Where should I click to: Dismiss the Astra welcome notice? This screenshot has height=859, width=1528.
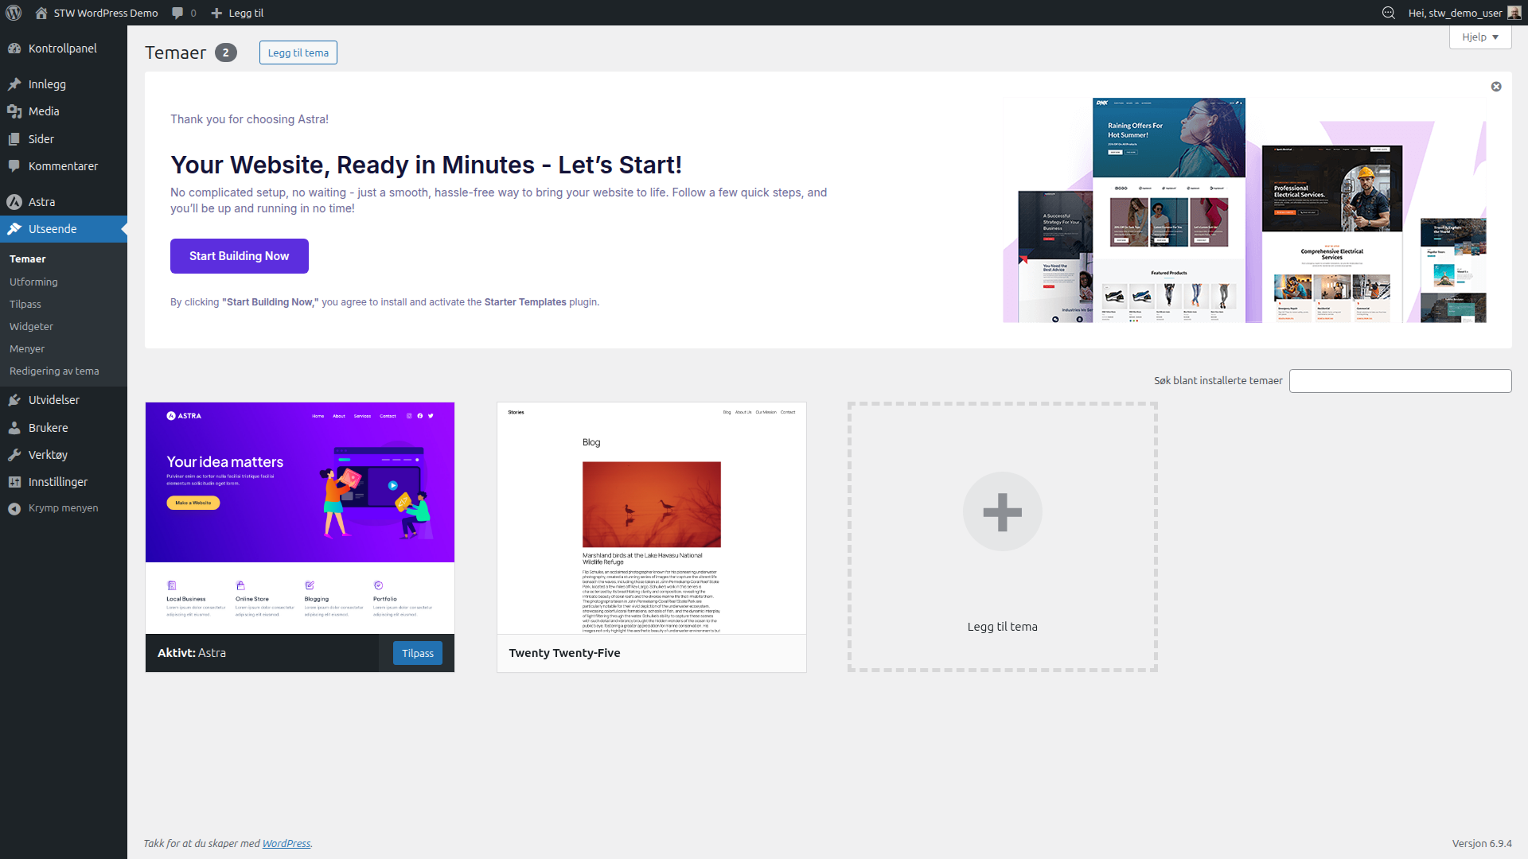[1496, 87]
